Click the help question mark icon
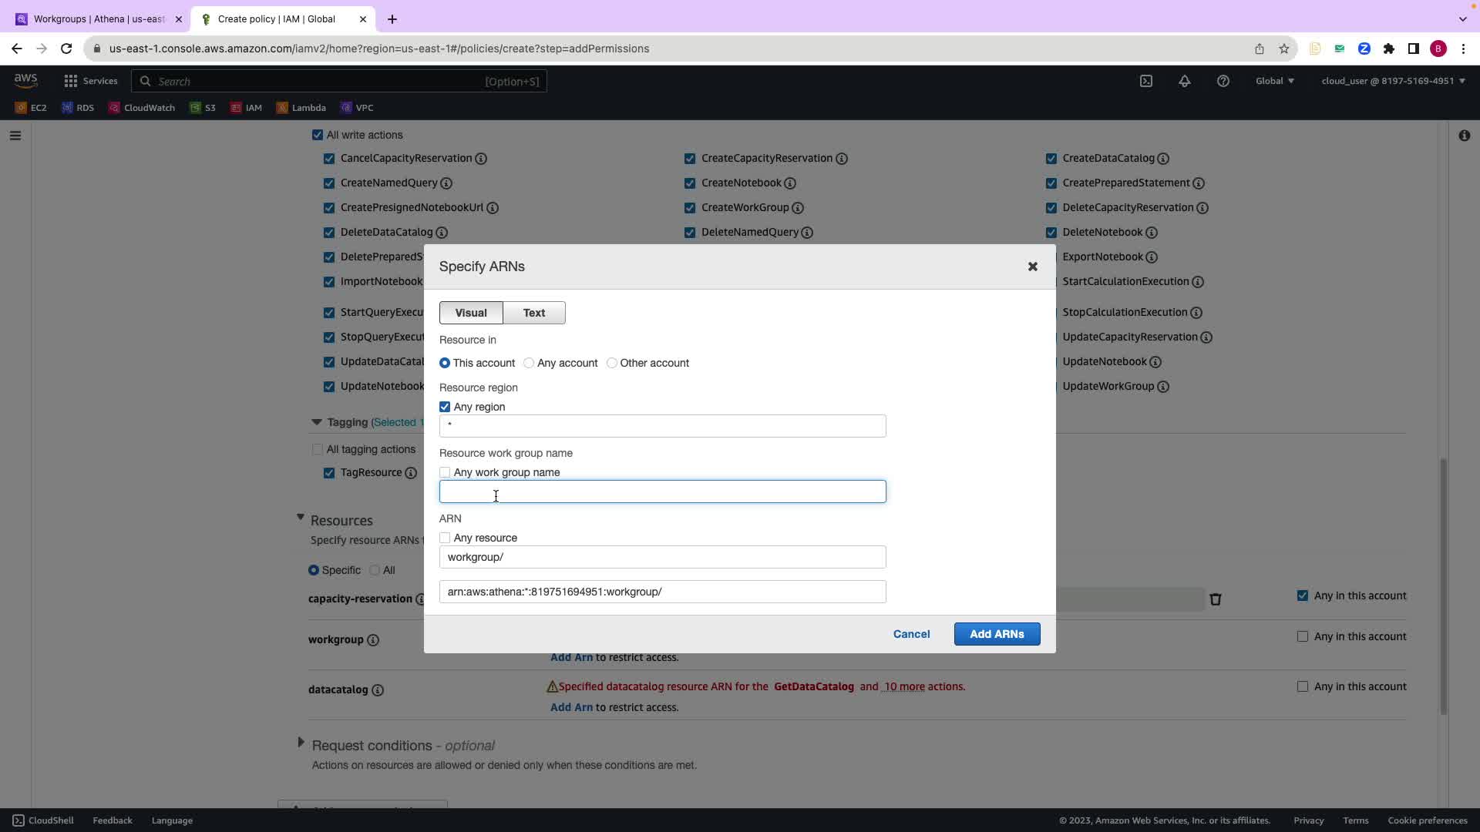Image resolution: width=1480 pixels, height=832 pixels. [x=1223, y=81]
